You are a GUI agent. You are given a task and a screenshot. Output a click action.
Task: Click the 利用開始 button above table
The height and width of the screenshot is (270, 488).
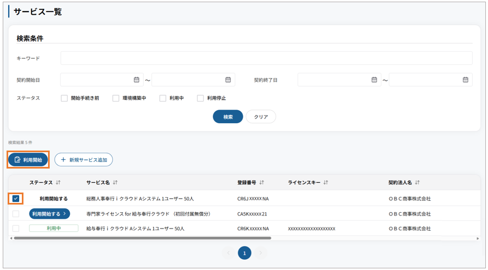[28, 160]
